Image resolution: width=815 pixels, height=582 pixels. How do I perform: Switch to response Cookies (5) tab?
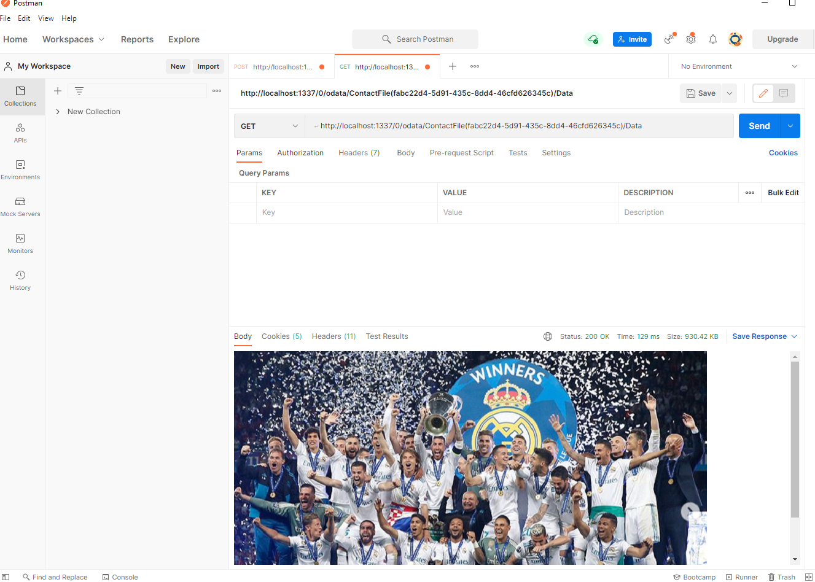(x=282, y=336)
